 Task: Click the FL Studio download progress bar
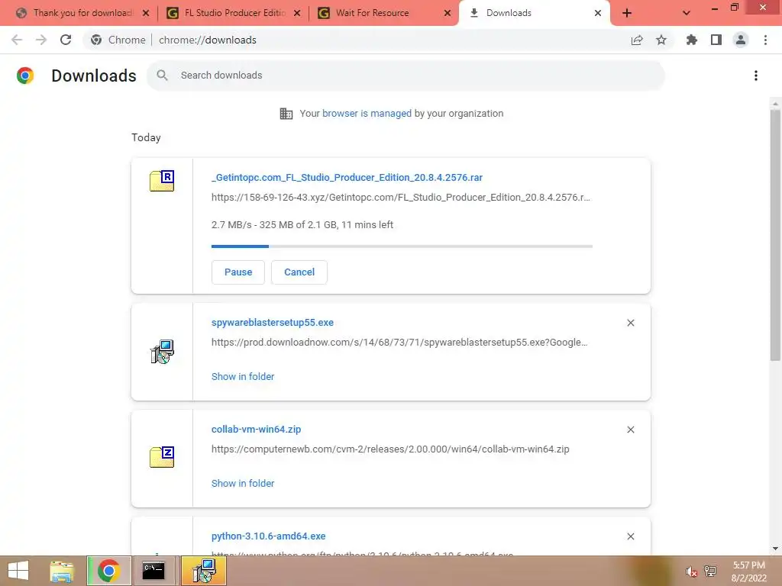click(x=402, y=246)
